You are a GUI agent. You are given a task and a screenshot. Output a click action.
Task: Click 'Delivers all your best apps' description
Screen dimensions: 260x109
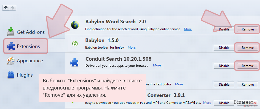(117, 66)
